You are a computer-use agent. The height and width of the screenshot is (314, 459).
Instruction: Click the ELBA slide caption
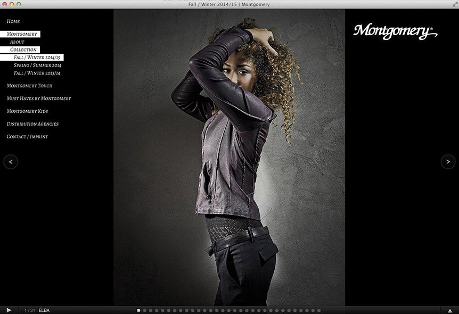[44, 310]
